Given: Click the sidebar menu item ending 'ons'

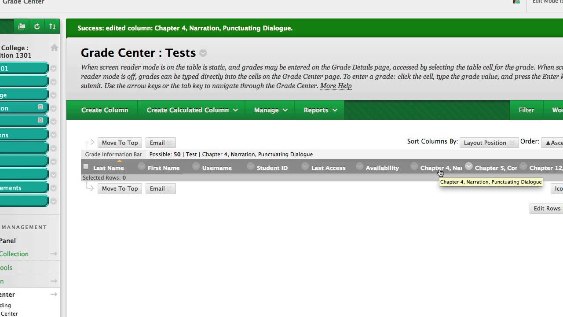Looking at the screenshot, I should click(x=24, y=135).
